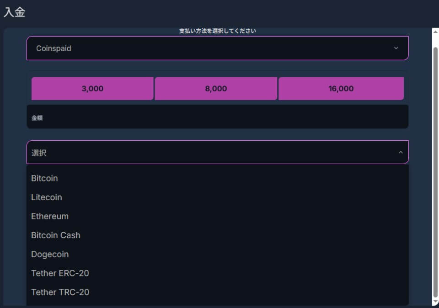
Task: Click the scrollbar down arrow
Action: (x=435, y=302)
